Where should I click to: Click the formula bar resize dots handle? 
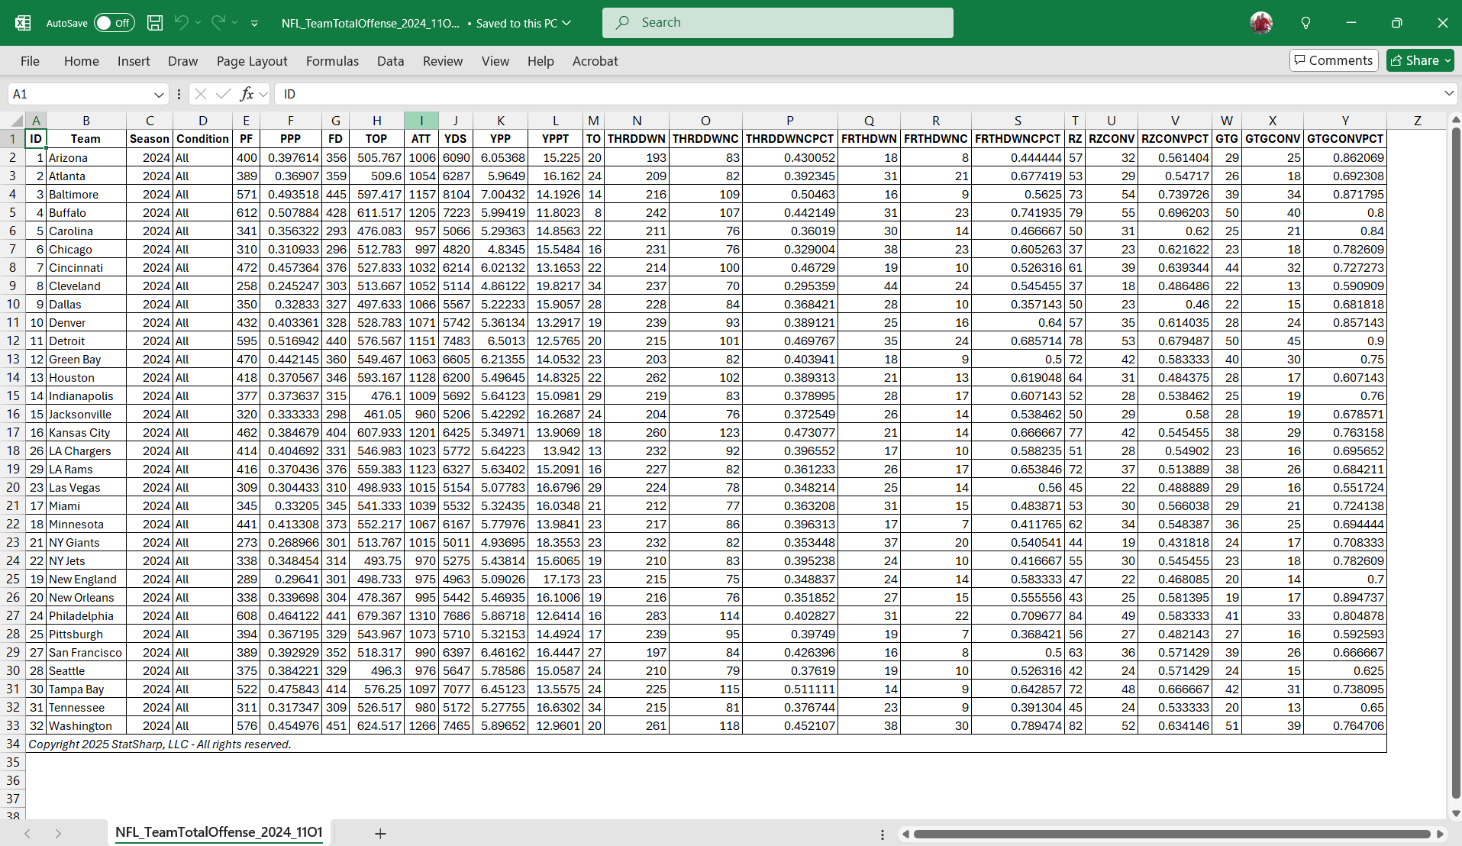coord(179,94)
